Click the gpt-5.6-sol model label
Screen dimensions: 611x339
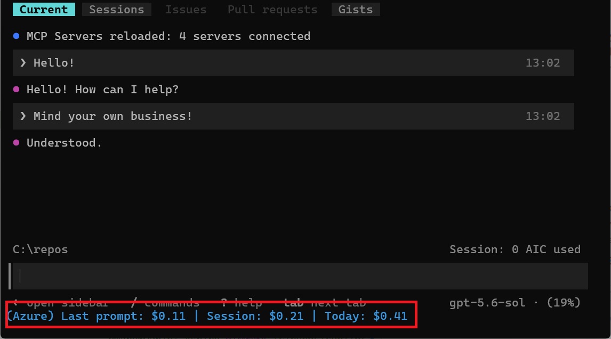click(487, 303)
